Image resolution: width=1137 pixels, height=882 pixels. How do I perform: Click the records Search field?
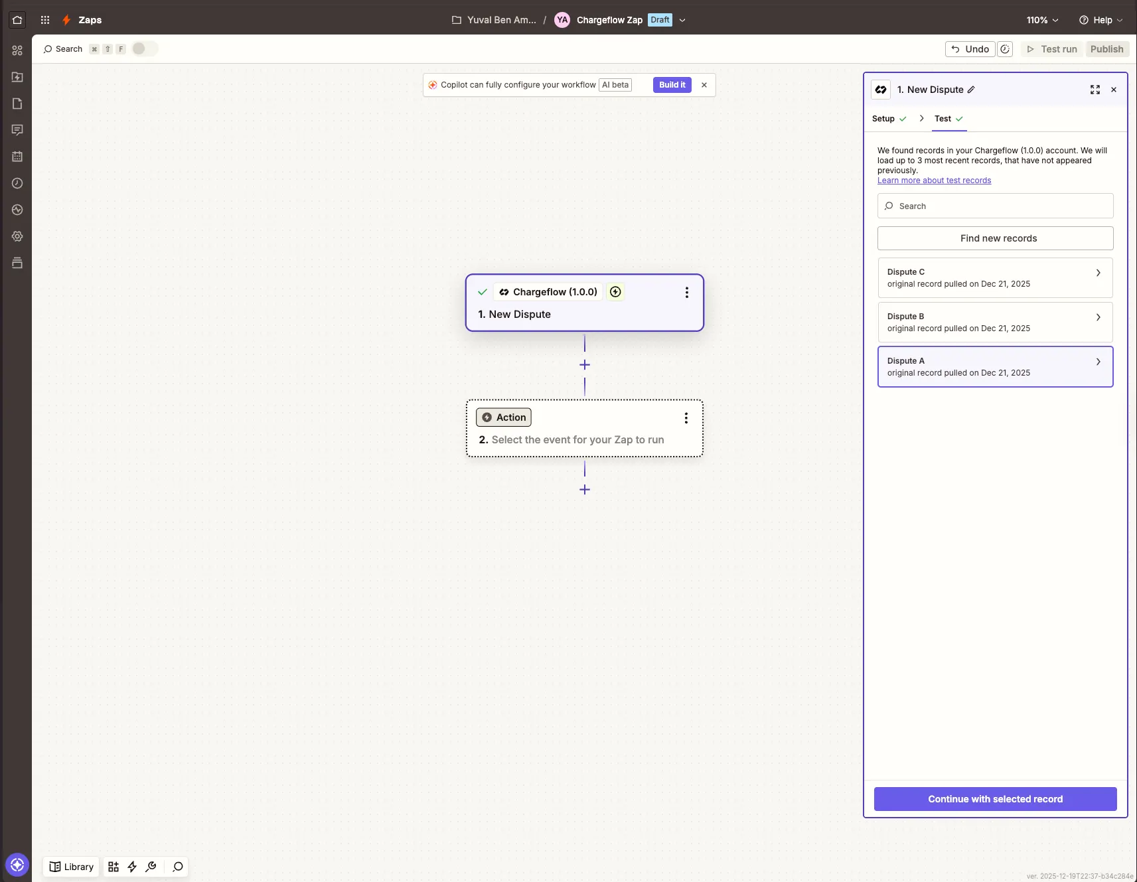click(x=996, y=206)
